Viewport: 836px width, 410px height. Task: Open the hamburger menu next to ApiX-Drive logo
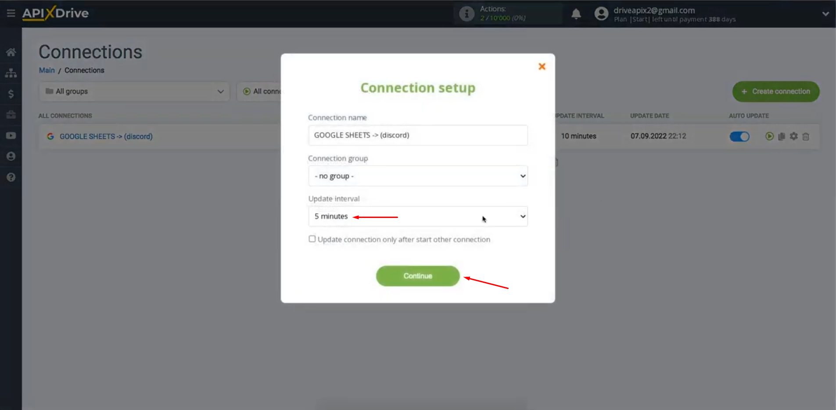click(11, 13)
